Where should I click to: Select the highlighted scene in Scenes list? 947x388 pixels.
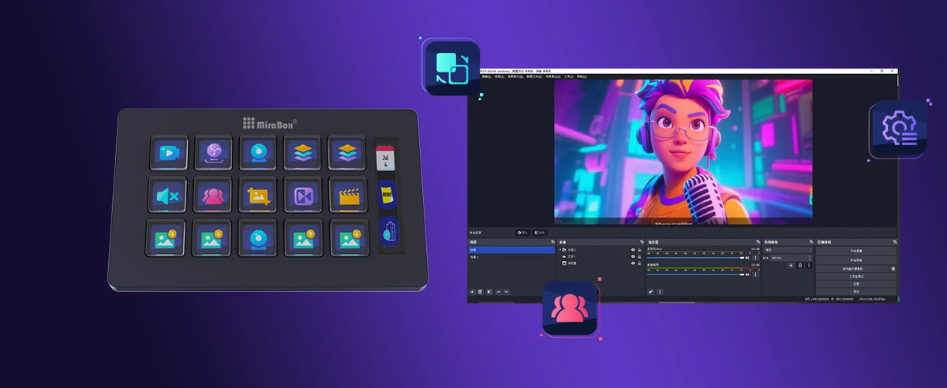[x=511, y=250]
